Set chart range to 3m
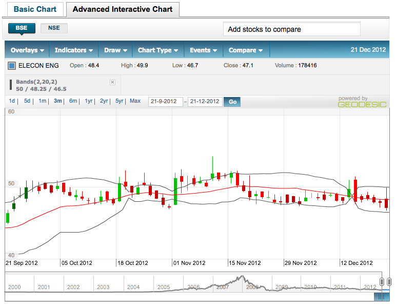The width and height of the screenshot is (395, 306). 57,101
